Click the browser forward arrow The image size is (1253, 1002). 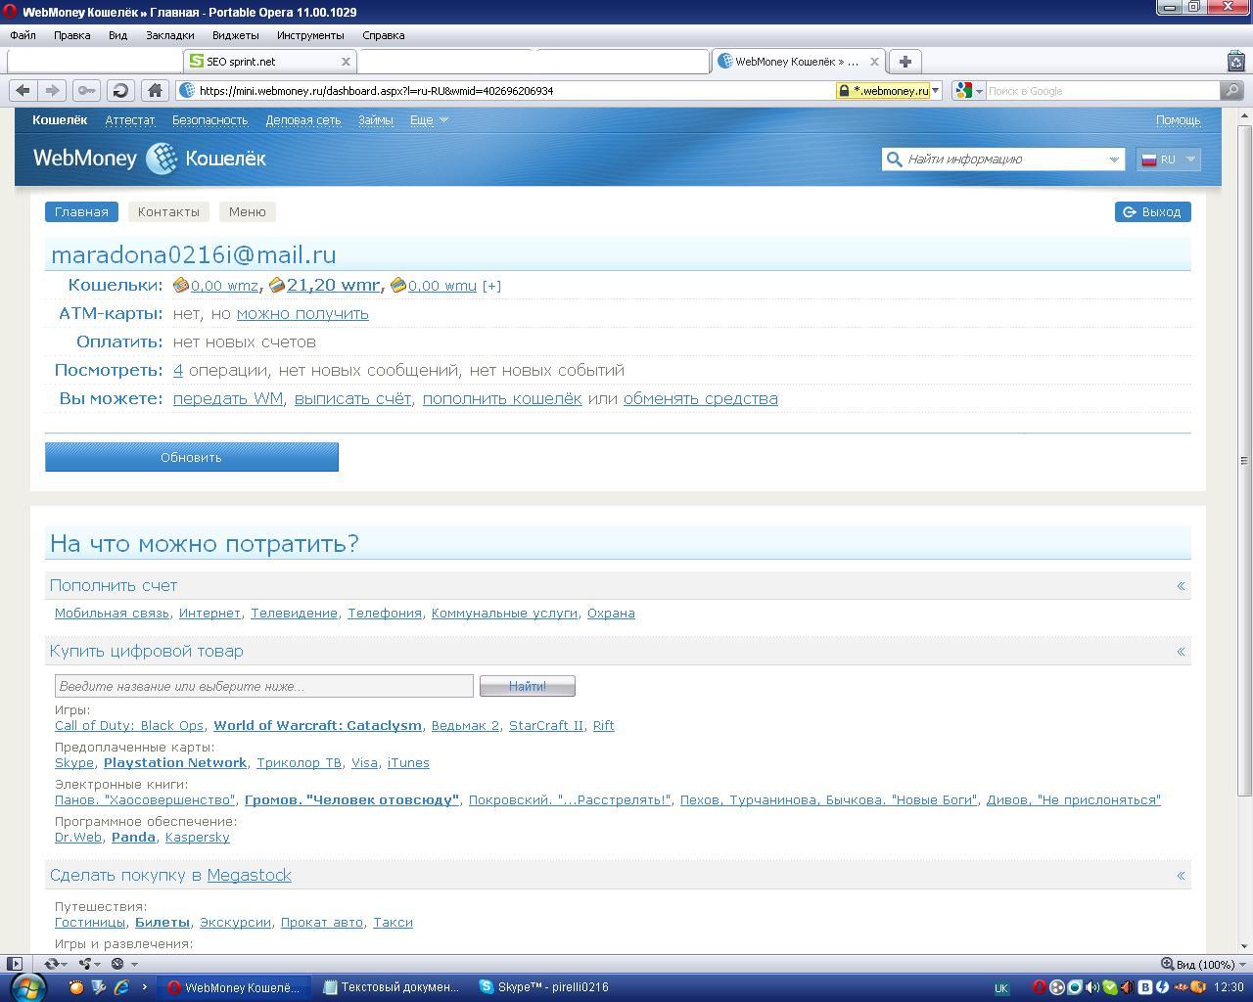pyautogui.click(x=53, y=90)
